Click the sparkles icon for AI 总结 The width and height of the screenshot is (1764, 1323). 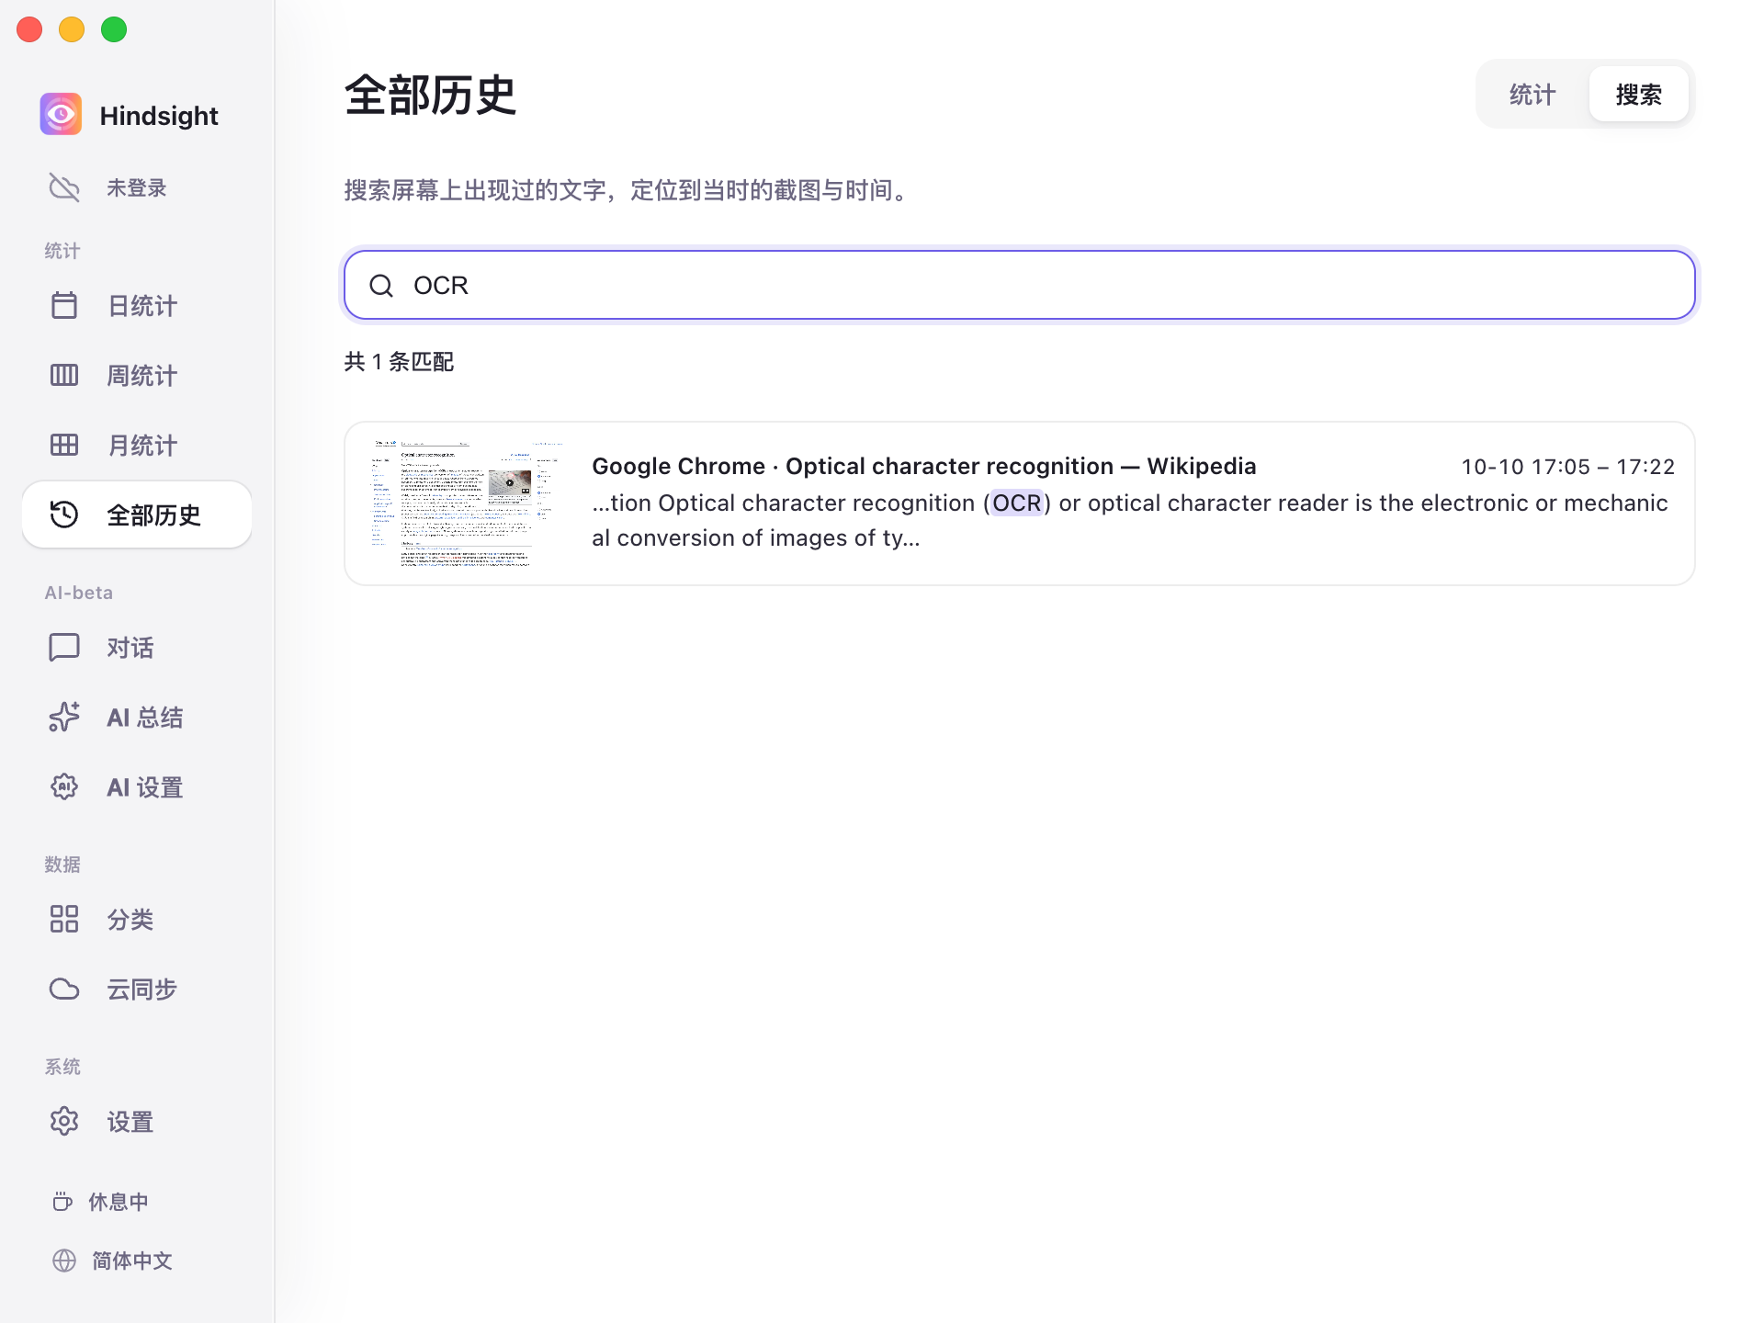coord(64,717)
